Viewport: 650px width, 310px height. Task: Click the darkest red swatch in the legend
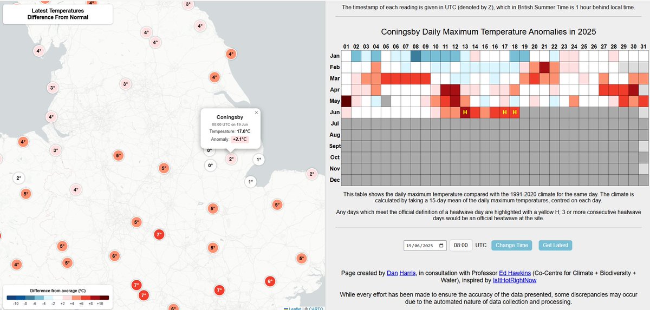tap(104, 298)
